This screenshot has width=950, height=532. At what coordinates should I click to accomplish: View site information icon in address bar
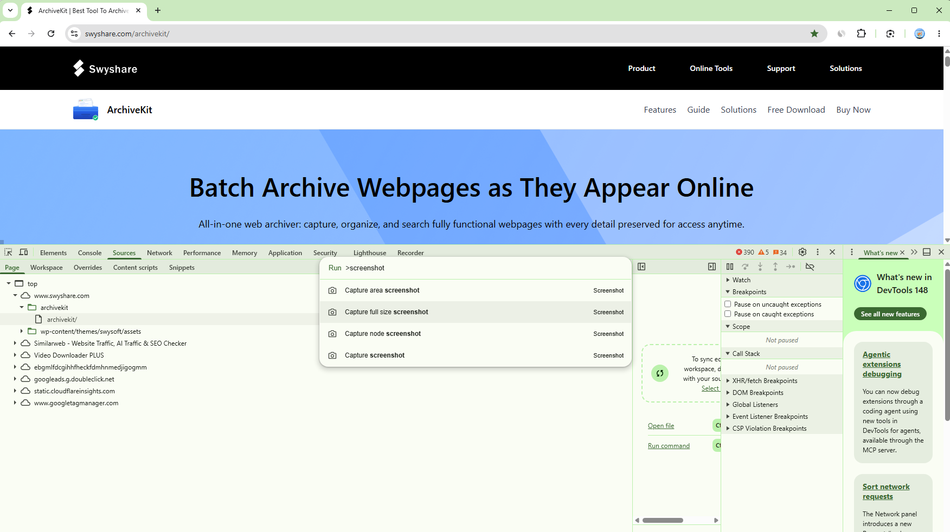click(x=75, y=34)
